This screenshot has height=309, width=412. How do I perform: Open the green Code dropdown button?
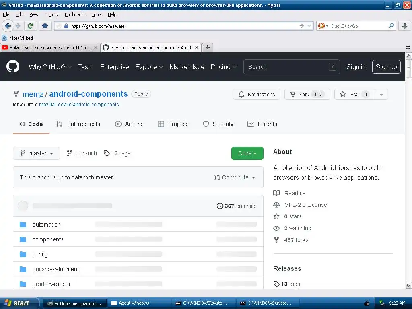247,153
